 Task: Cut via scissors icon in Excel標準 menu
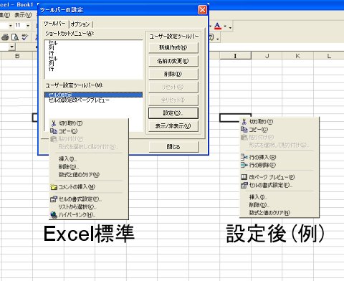54,123
